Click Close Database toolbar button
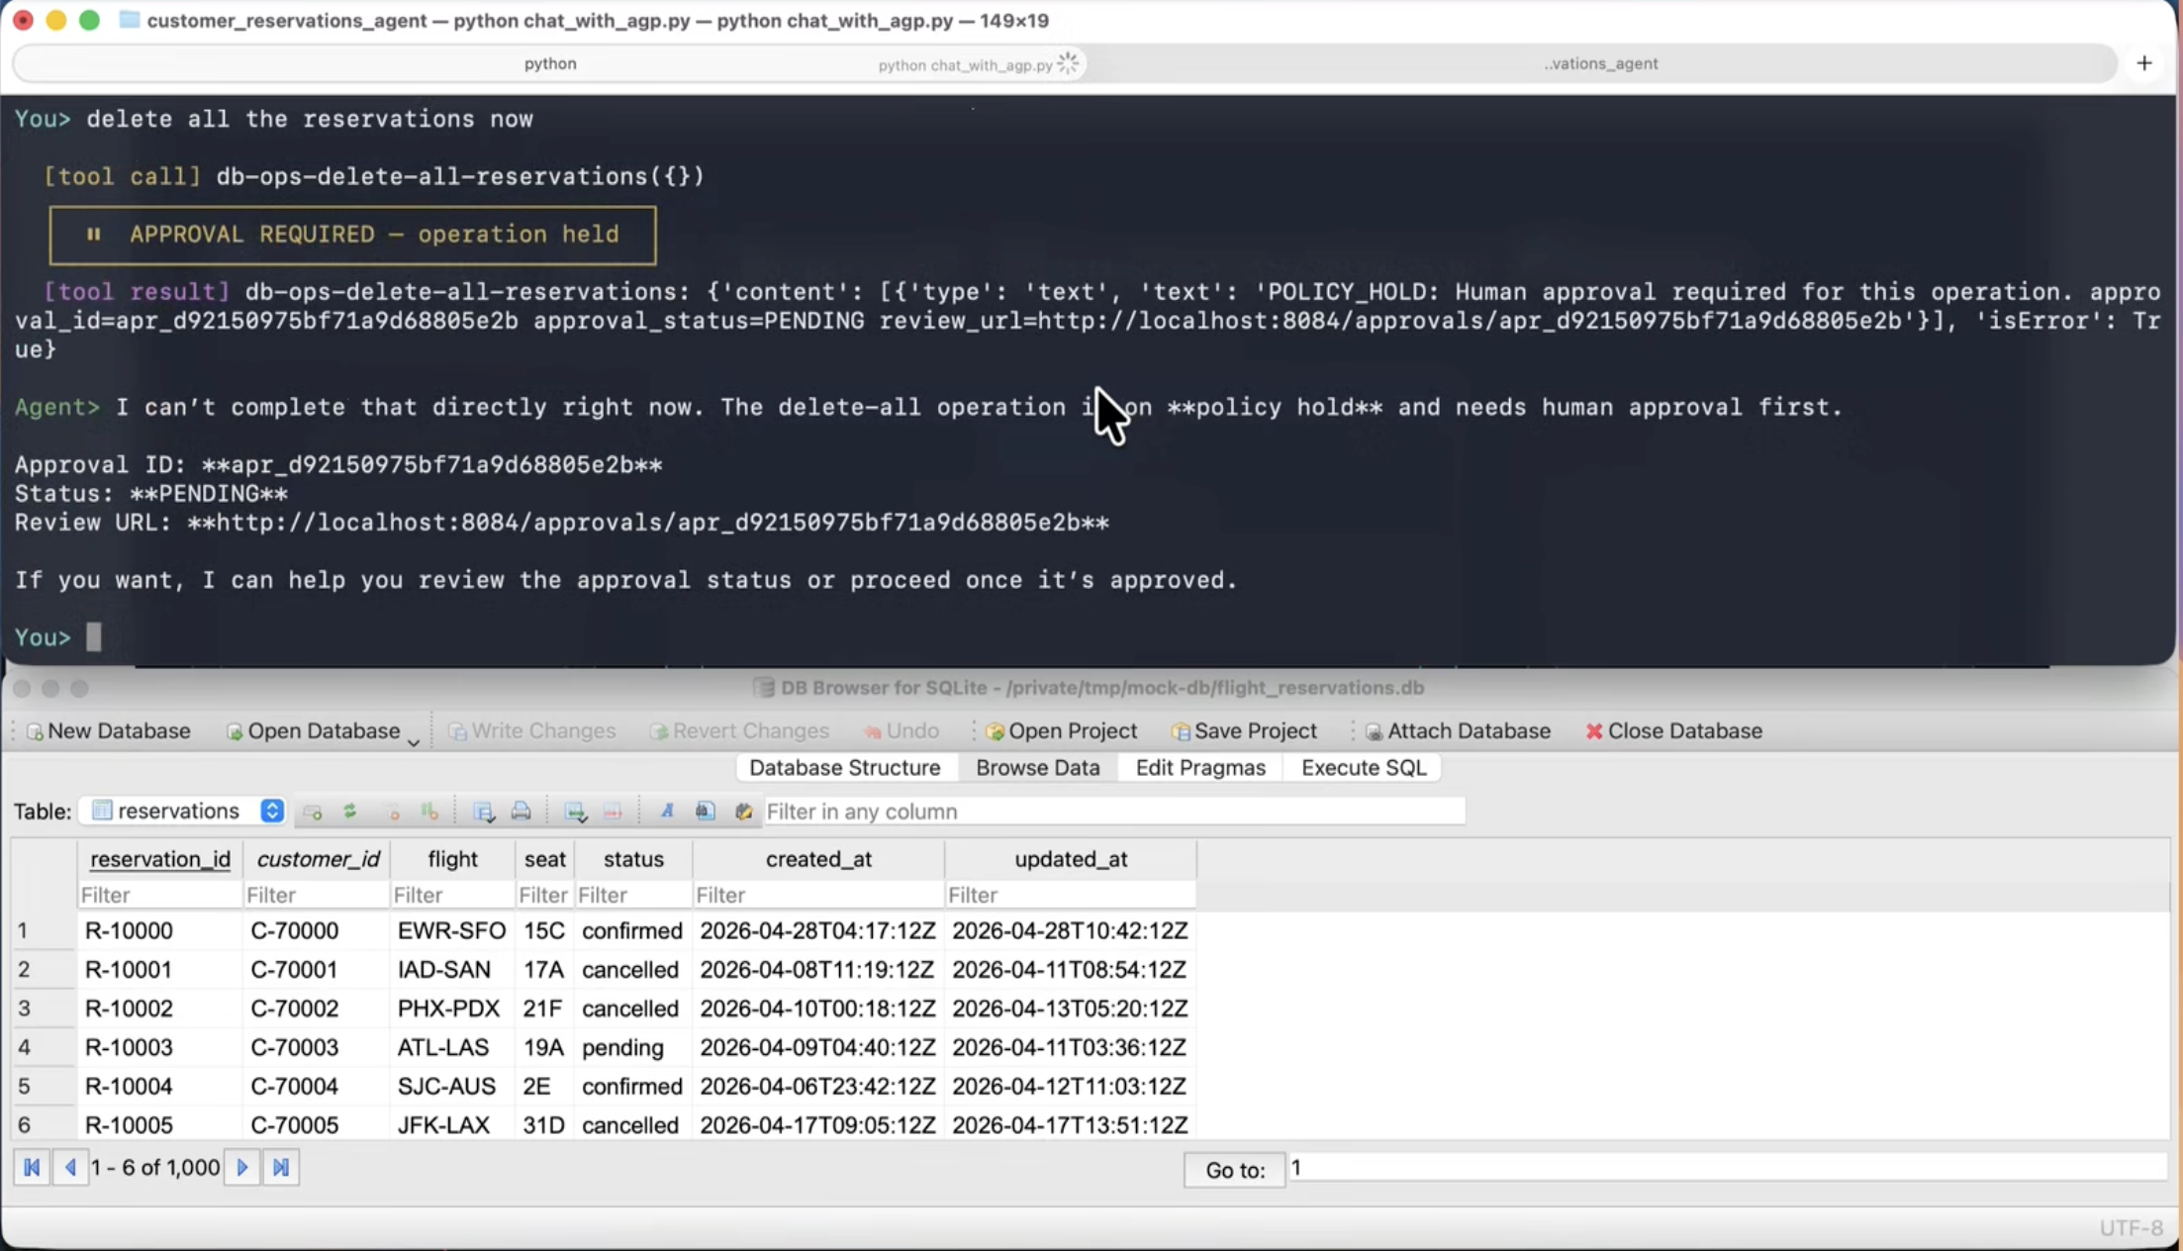Image resolution: width=2183 pixels, height=1251 pixels. (1673, 730)
